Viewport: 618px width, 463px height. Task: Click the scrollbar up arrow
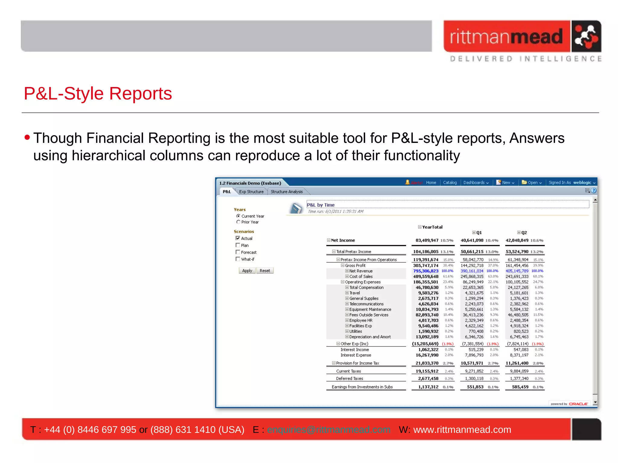point(595,200)
